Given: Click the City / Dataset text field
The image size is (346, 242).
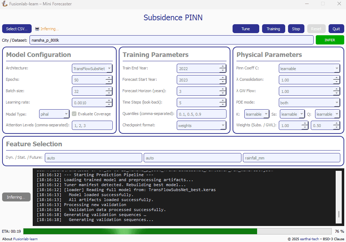Looking at the screenshot, I should pos(171,40).
